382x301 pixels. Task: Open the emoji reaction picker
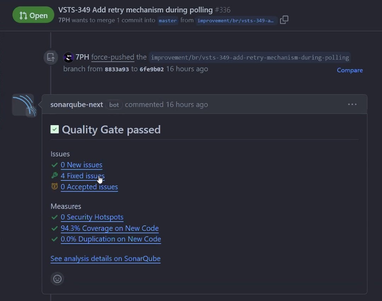coord(57,279)
